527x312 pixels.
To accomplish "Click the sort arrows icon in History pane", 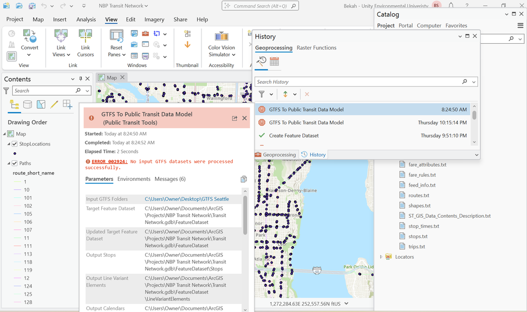I will click(x=285, y=94).
